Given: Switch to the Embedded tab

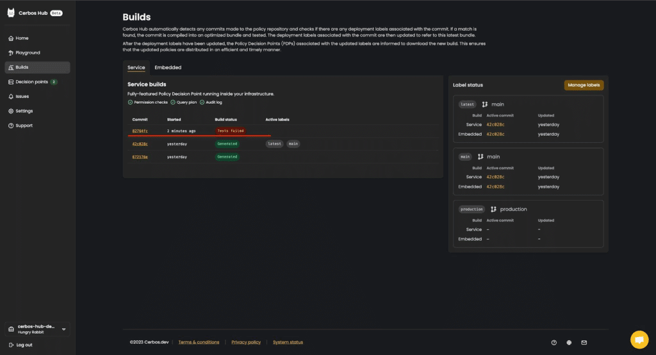Looking at the screenshot, I should 168,67.
